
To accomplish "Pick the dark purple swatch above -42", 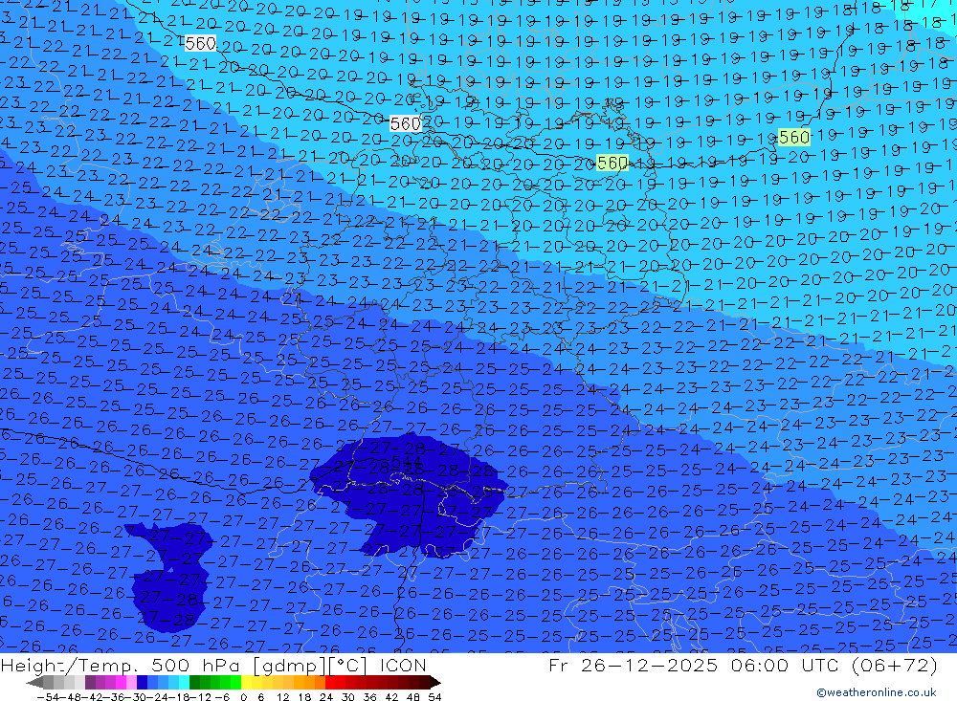I will click(x=90, y=682).
